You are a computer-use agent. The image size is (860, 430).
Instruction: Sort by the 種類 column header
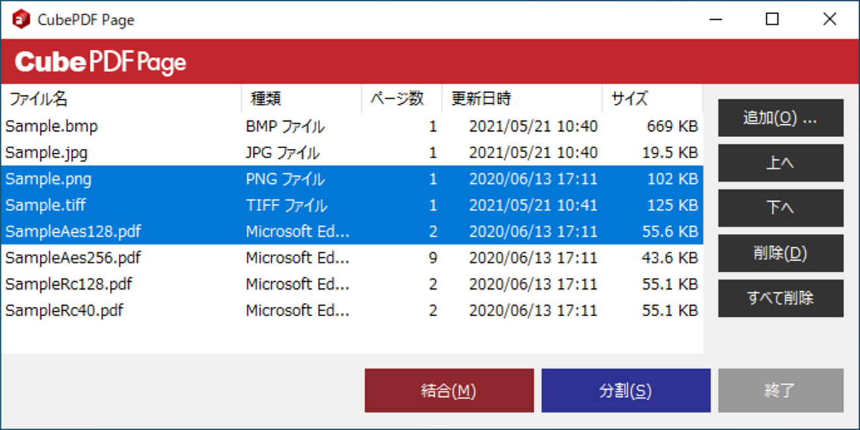click(x=302, y=99)
